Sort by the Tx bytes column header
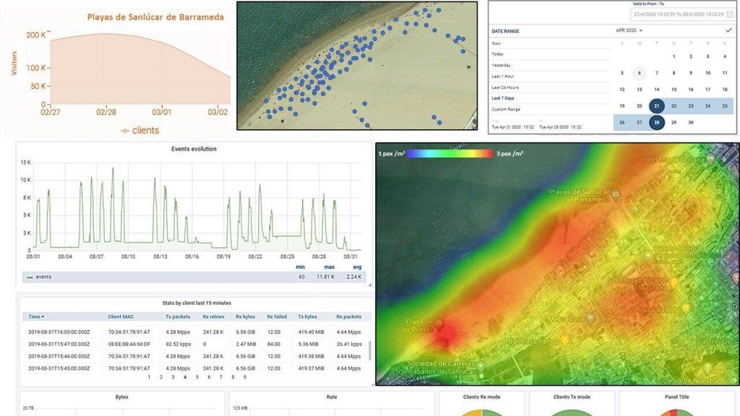740x416 pixels. tap(308, 317)
